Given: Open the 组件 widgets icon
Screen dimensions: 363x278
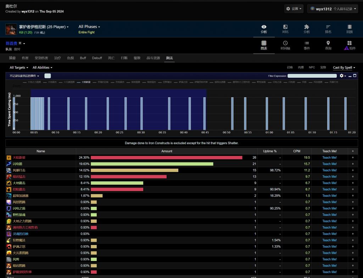Looking at the screenshot, I should click(350, 45).
